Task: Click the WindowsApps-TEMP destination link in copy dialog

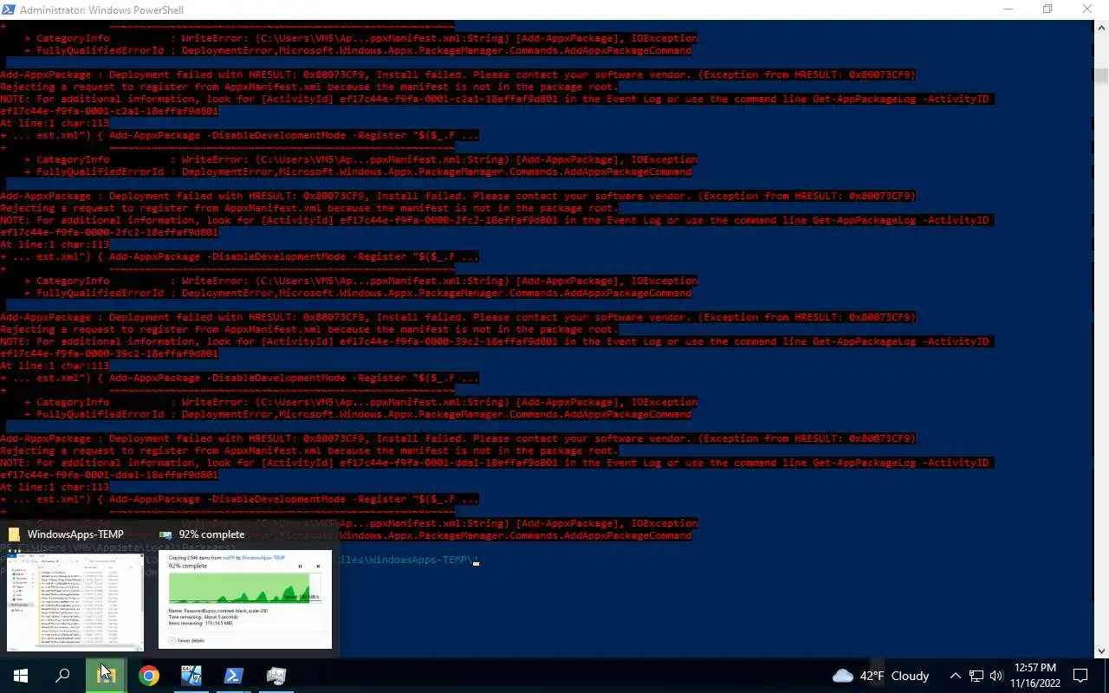Action: (263, 558)
